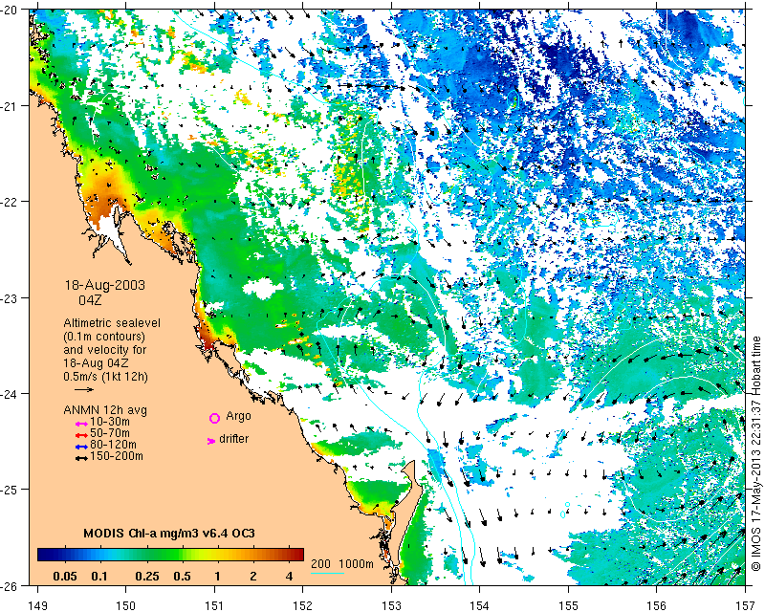The image size is (765, 612).
Task: Click the IMOS copyright timestamp text
Action: 756,453
